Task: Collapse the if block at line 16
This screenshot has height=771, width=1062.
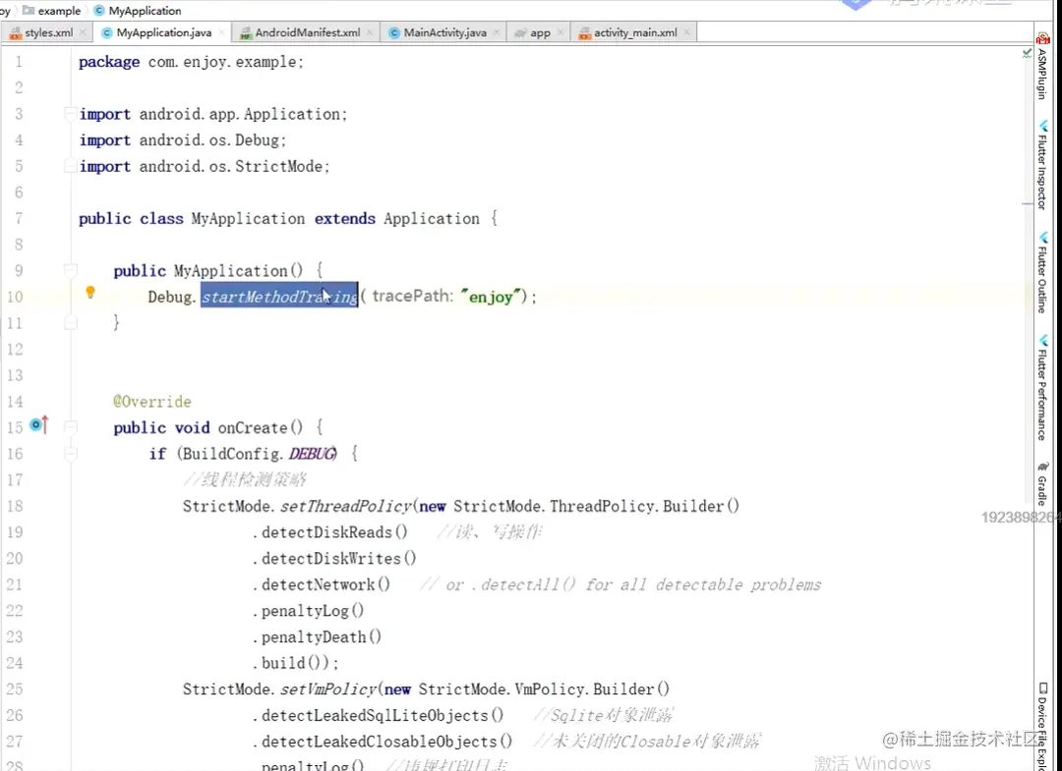Action: pyautogui.click(x=71, y=454)
